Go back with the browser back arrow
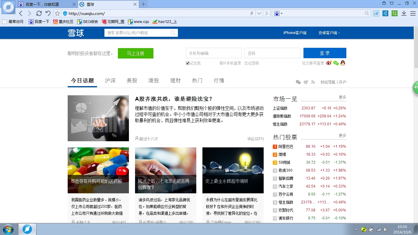This screenshot has height=235, width=418. tap(21, 13)
